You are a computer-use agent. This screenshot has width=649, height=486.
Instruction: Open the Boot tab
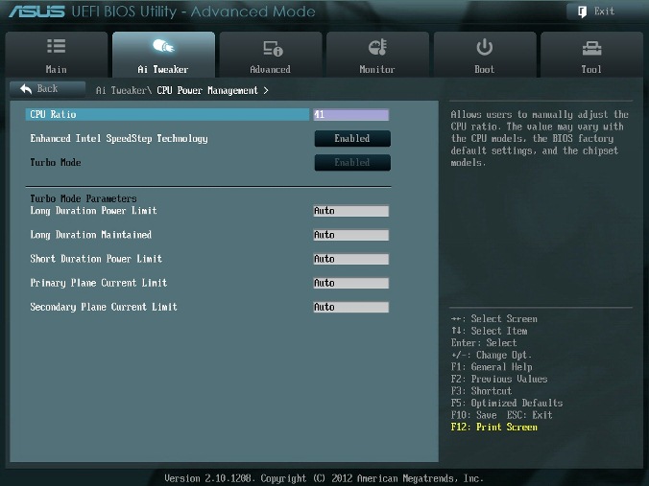[x=485, y=55]
